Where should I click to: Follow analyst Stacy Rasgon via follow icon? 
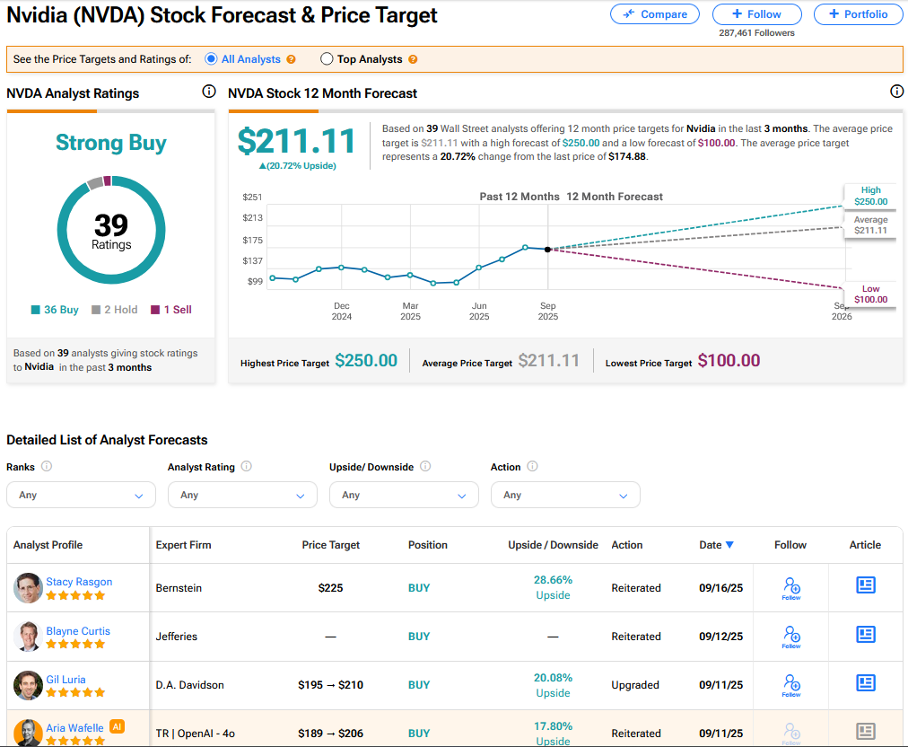point(790,588)
